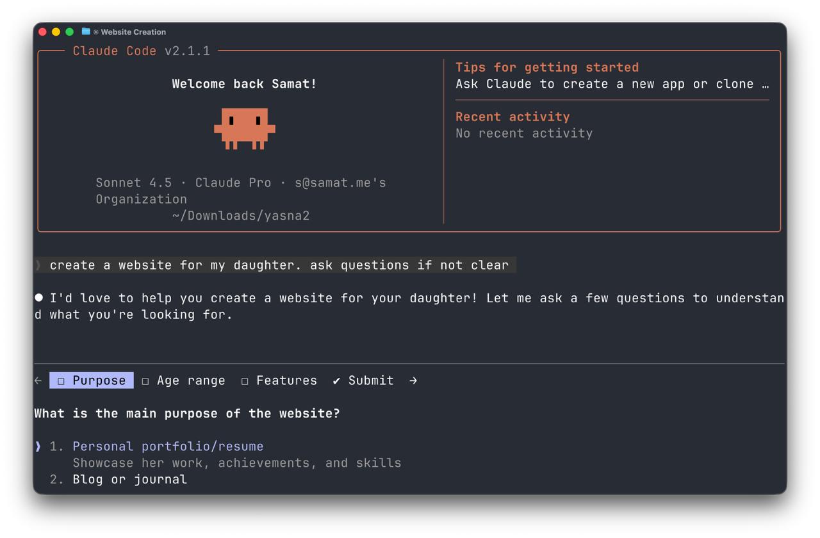Click the 'Showcase her work, achievements, and skills' description
This screenshot has height=538, width=820.
(237, 463)
